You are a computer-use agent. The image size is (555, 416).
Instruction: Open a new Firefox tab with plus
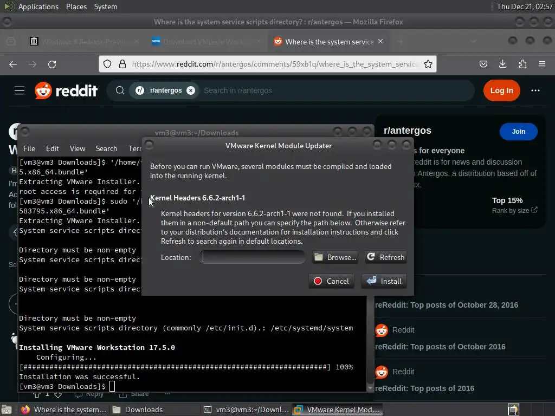pyautogui.click(x=401, y=42)
